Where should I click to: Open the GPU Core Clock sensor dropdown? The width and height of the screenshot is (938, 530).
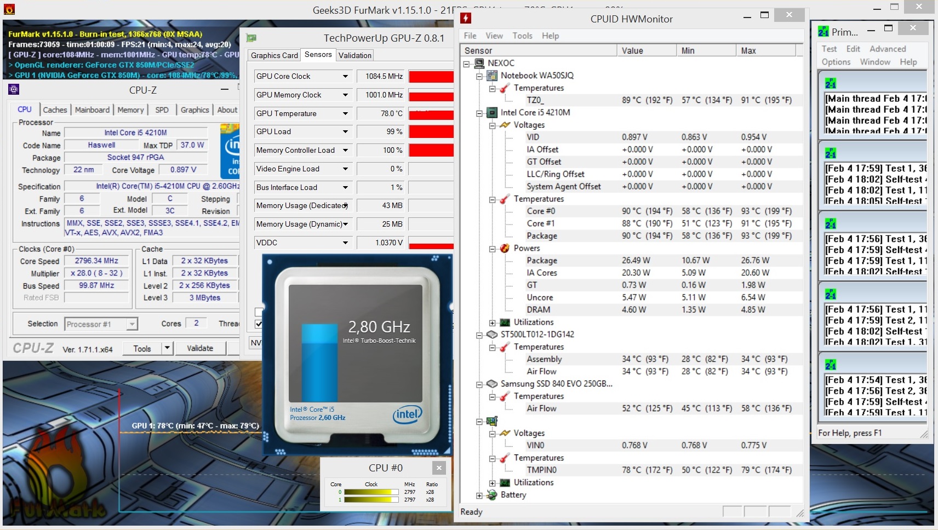[x=345, y=76]
